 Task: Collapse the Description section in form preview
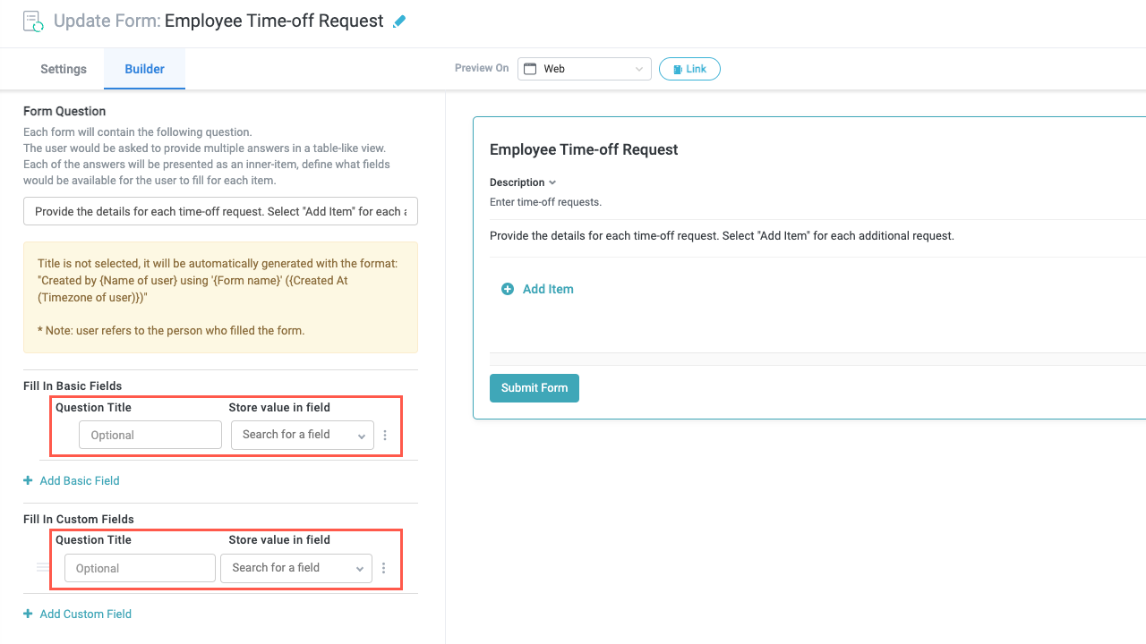pos(552,182)
